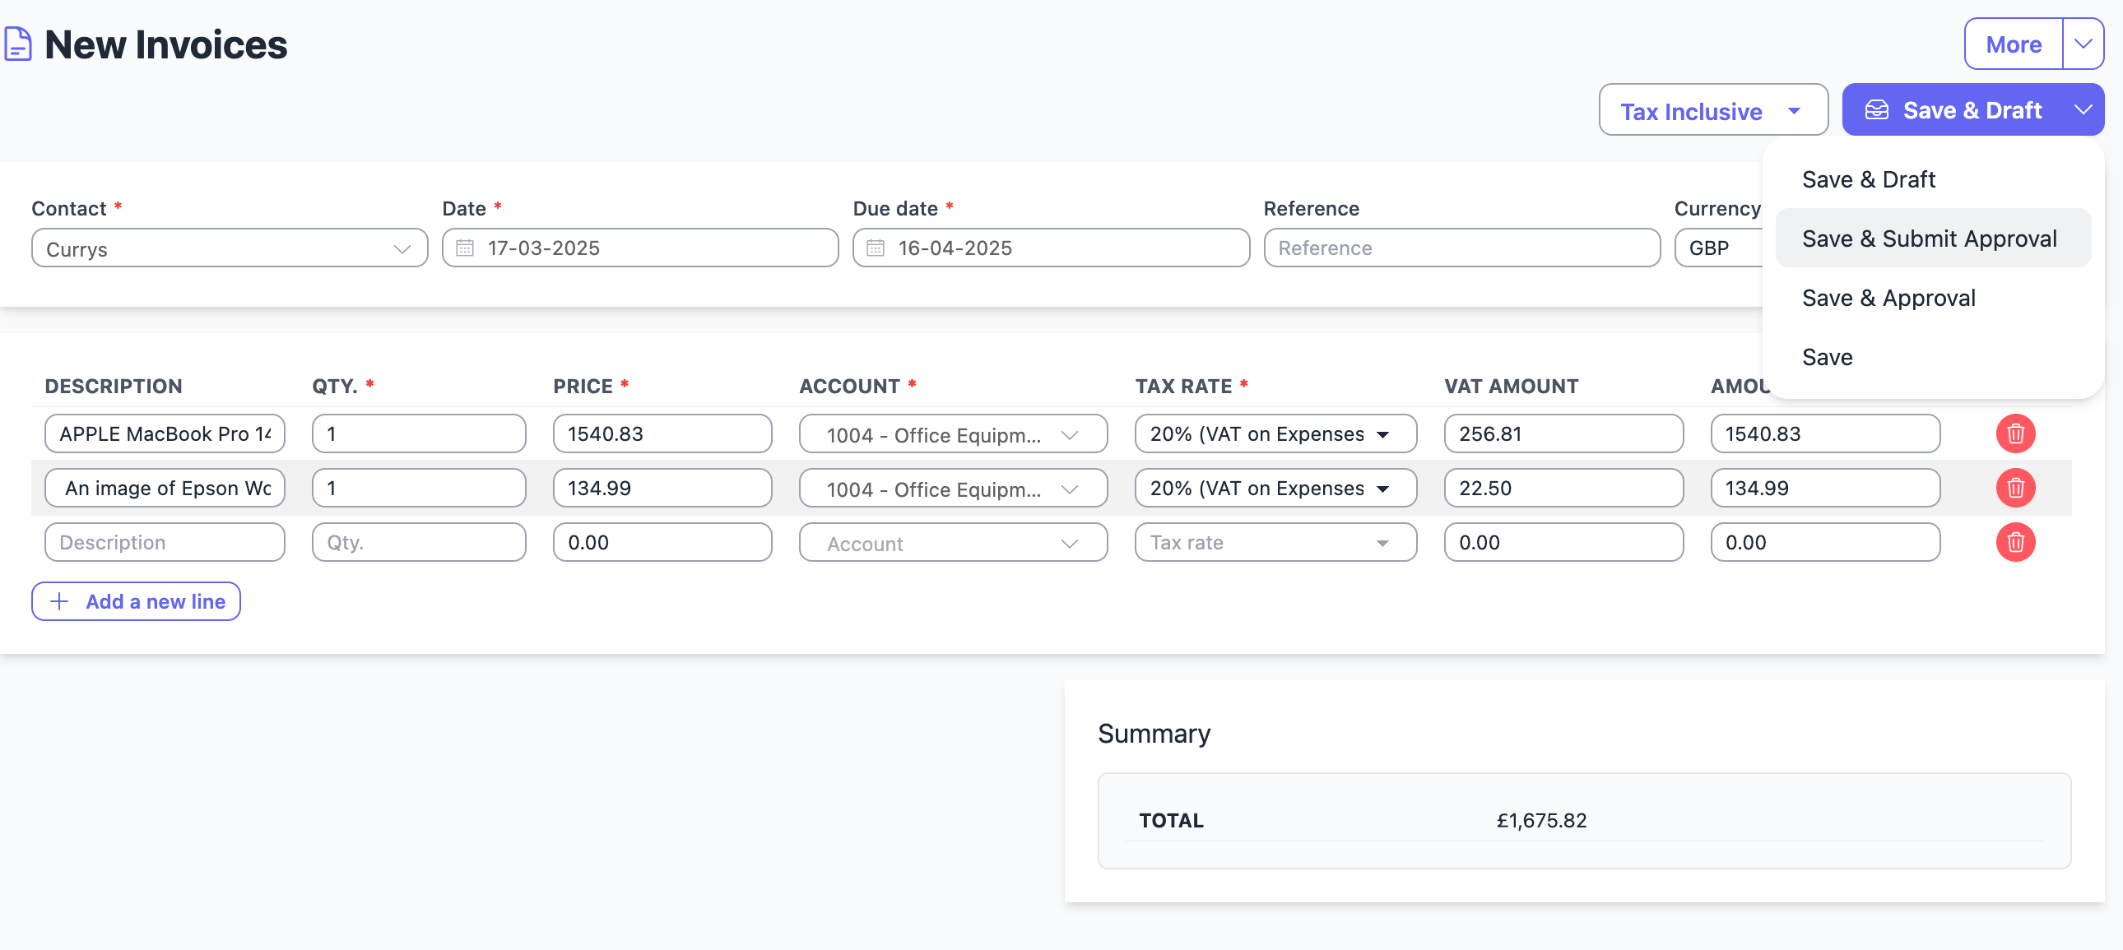Click the VAT amount field 256.81
The image size is (2123, 950).
coord(1563,434)
